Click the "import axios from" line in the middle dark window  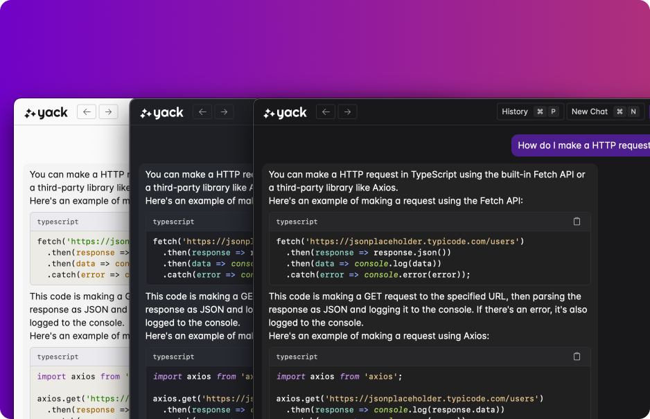coord(203,376)
